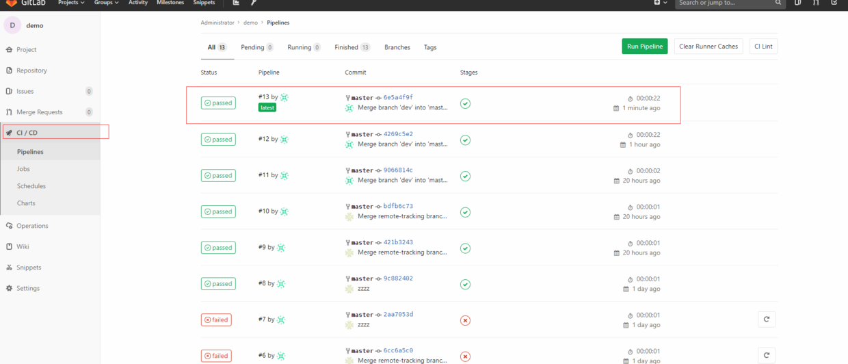The width and height of the screenshot is (848, 364).
Task: Click the failed status badge for pipeline #6
Action: point(216,356)
